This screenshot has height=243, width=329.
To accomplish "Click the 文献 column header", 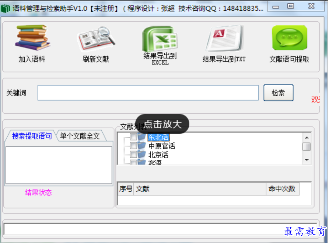I will [x=200, y=189].
